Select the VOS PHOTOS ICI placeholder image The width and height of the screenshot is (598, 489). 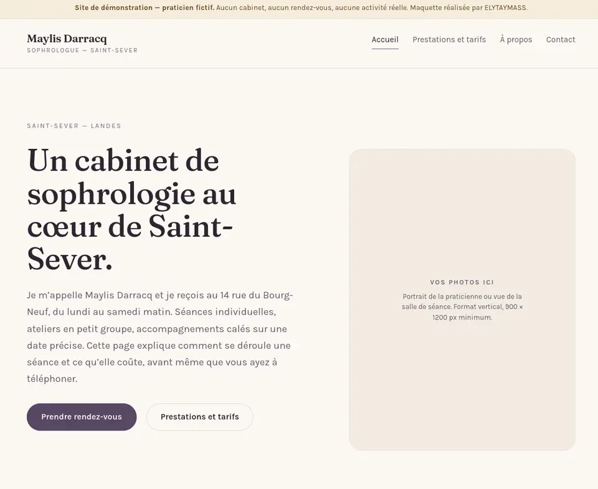point(462,300)
